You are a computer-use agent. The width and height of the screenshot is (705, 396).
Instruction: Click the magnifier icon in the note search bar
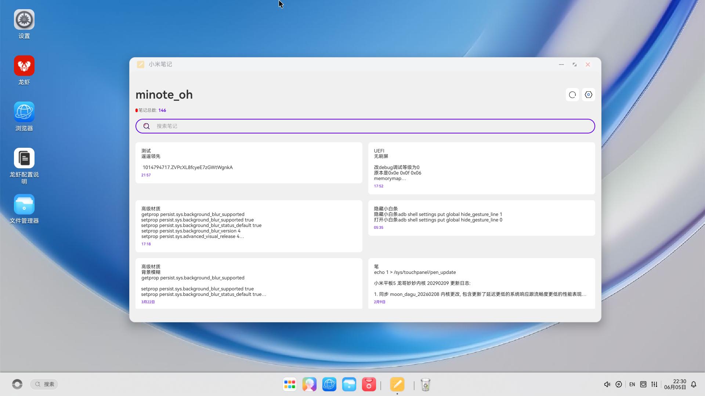click(x=147, y=126)
